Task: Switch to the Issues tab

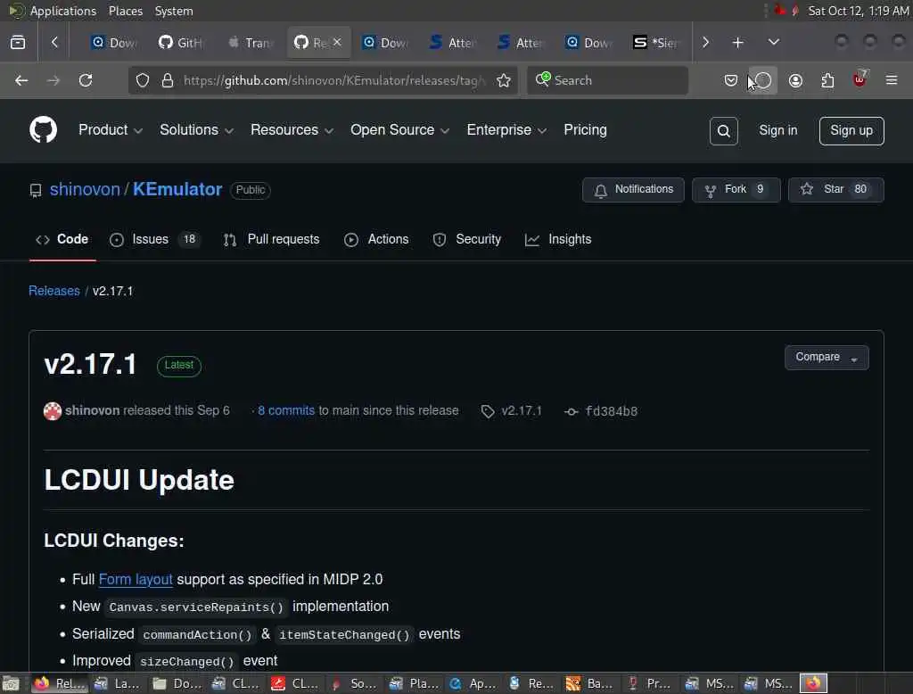Action: tap(155, 239)
